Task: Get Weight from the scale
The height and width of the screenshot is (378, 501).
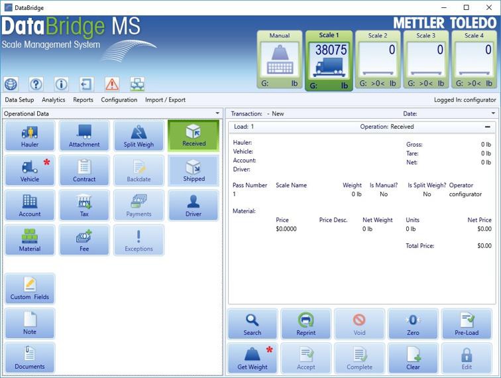Action: [x=252, y=358]
